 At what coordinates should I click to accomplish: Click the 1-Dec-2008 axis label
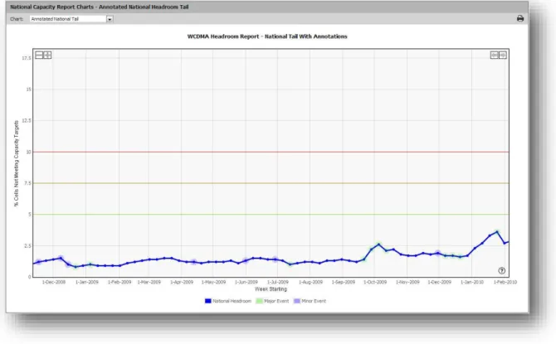[54, 282]
